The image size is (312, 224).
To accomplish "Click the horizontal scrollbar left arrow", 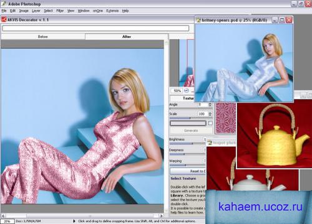I will [x=3, y=216].
